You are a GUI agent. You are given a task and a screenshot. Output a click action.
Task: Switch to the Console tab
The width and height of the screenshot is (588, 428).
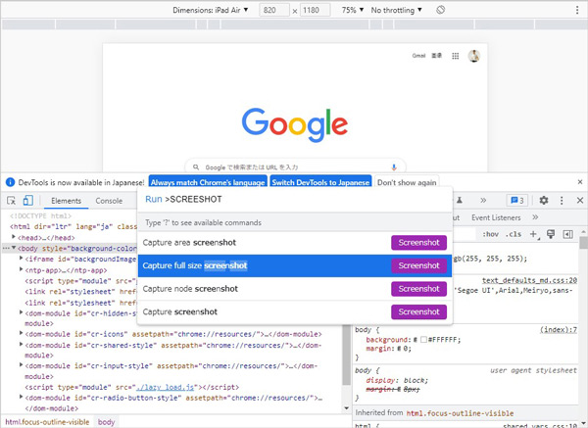(109, 201)
